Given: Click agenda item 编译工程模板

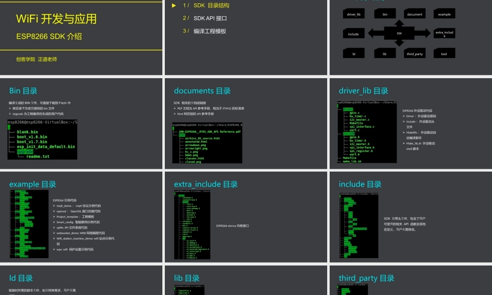Looking at the screenshot, I should [210, 31].
